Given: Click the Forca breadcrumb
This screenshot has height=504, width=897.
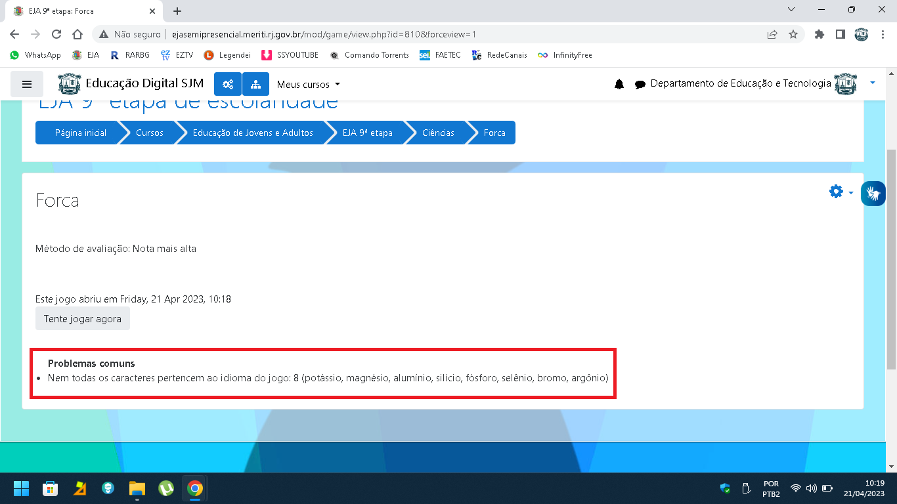Looking at the screenshot, I should [494, 133].
